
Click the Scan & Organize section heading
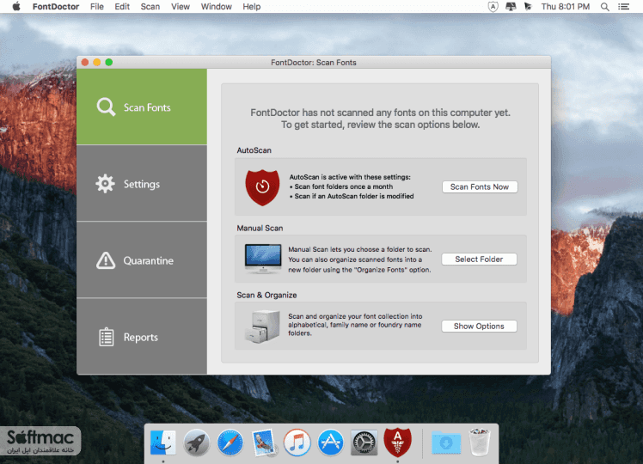pyautogui.click(x=266, y=295)
